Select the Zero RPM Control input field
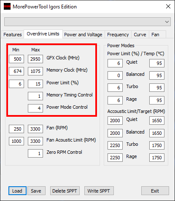The height and width of the screenshot is (201, 175). (35, 153)
